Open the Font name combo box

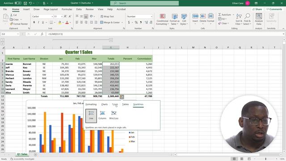[x=42, y=17]
